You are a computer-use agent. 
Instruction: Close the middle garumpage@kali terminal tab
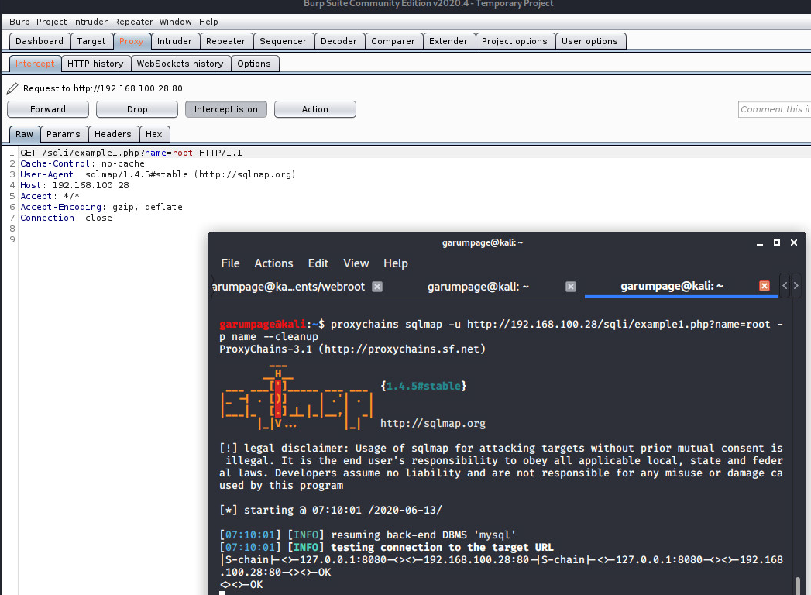tap(571, 287)
